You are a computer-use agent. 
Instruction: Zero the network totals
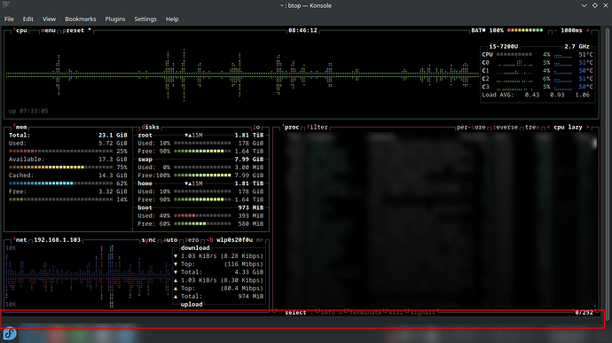point(192,239)
